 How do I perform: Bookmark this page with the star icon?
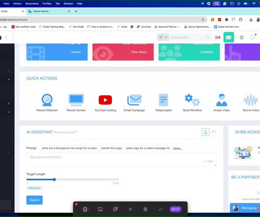pos(203,20)
